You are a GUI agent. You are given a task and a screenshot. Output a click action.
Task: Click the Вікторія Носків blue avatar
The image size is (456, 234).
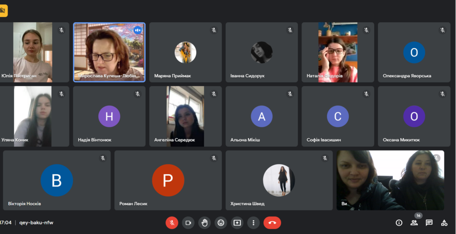point(57,180)
